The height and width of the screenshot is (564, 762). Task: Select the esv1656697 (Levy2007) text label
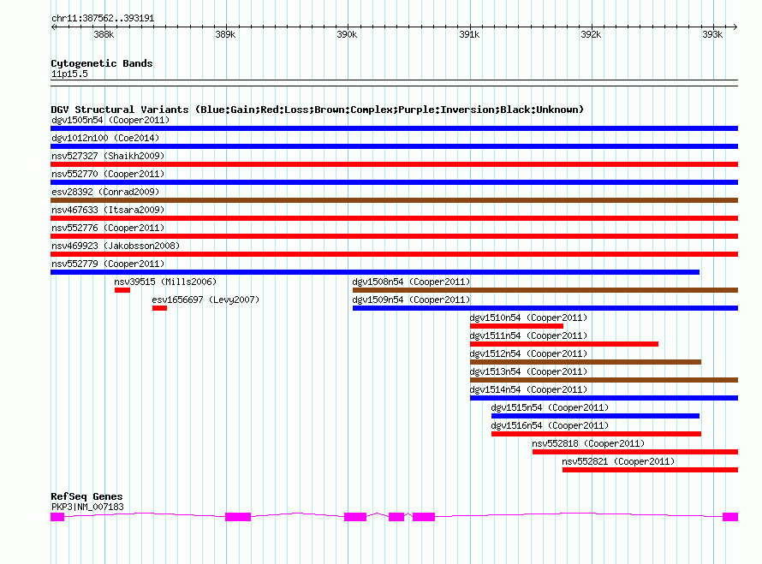205,300
